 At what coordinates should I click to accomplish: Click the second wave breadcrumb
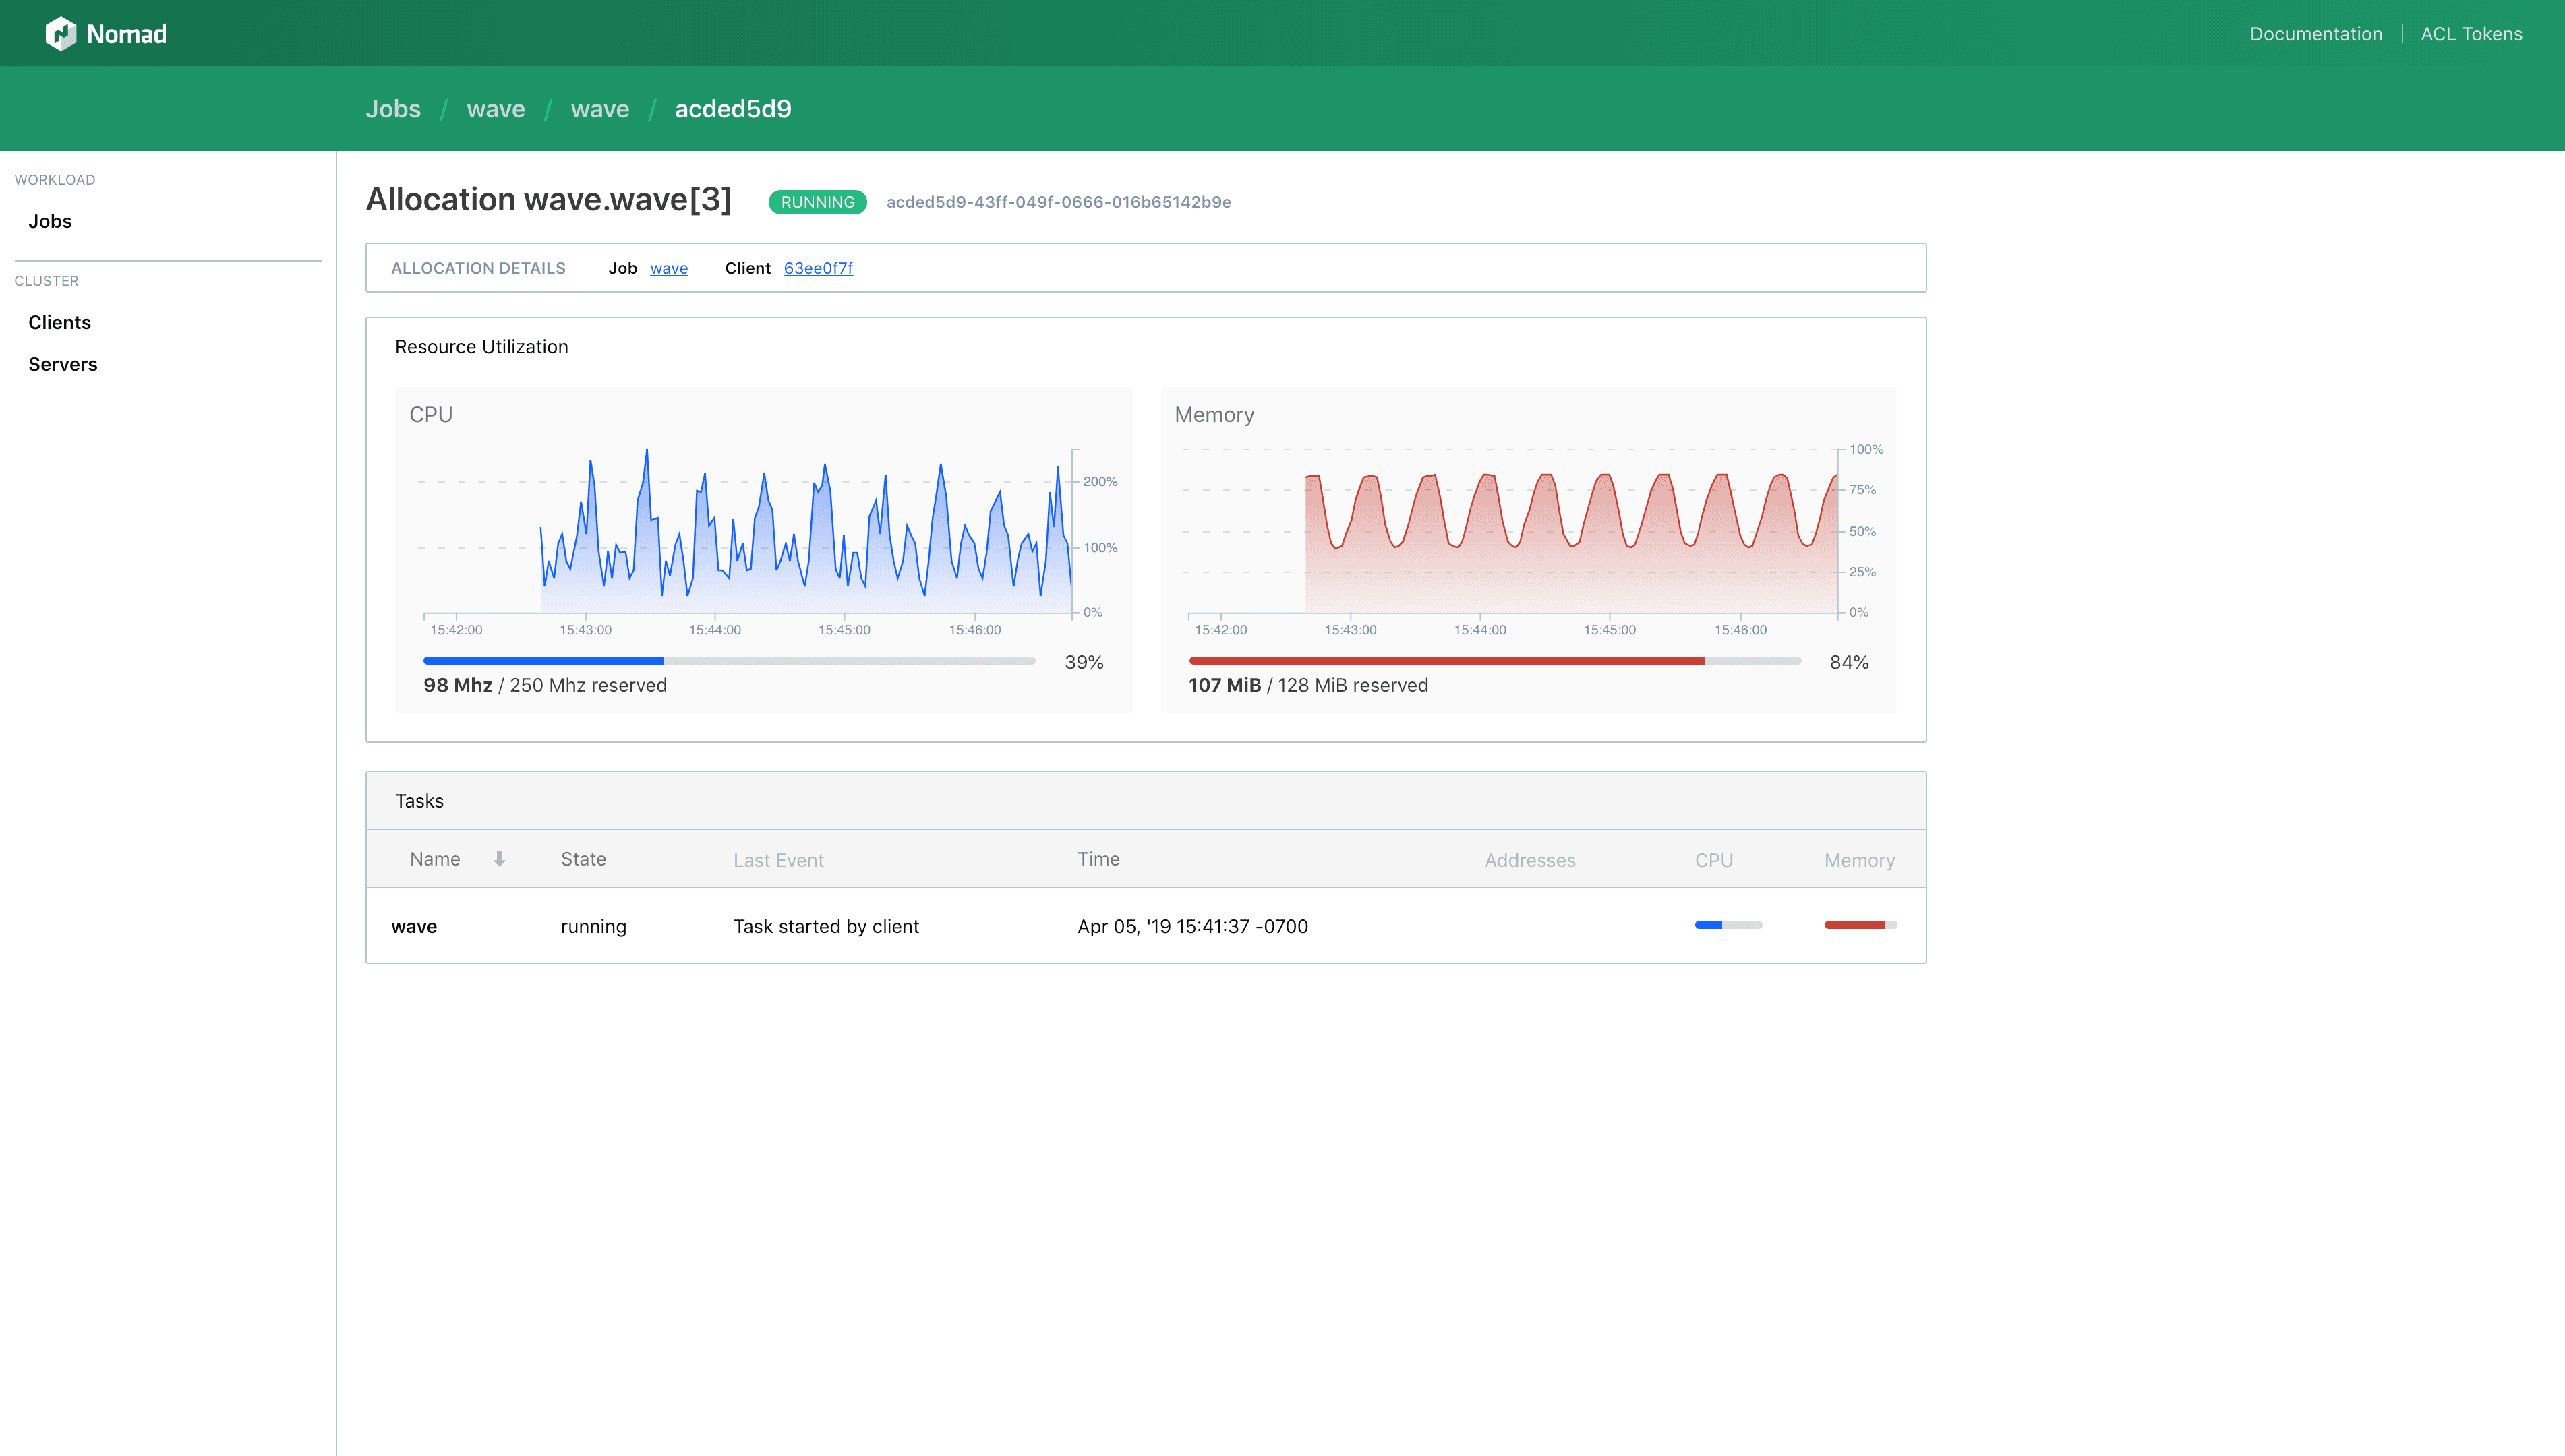point(600,109)
